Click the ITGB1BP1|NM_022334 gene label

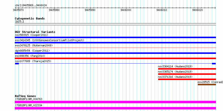pos(29,105)
